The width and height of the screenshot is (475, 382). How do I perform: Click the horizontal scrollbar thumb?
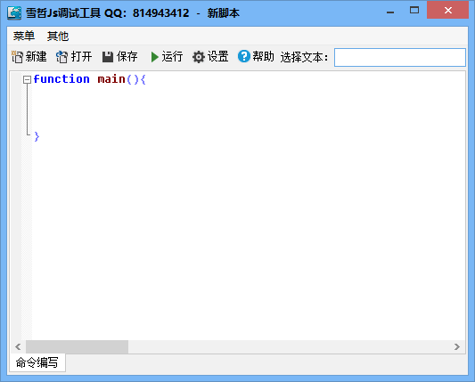point(77,346)
